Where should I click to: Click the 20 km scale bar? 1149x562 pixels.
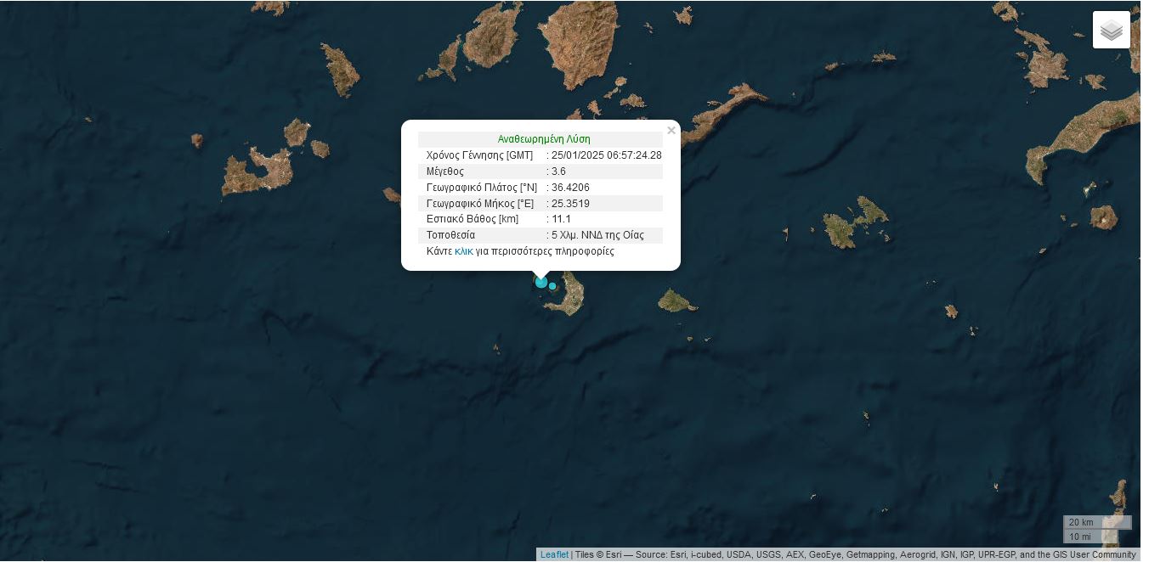pos(1096,523)
